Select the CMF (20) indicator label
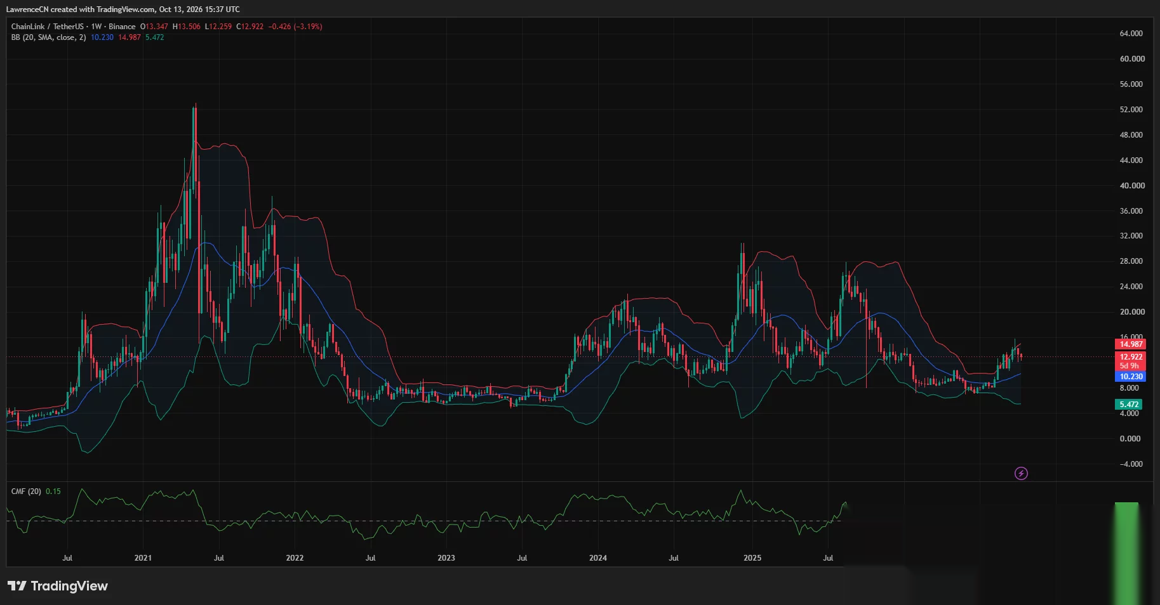 coord(26,491)
